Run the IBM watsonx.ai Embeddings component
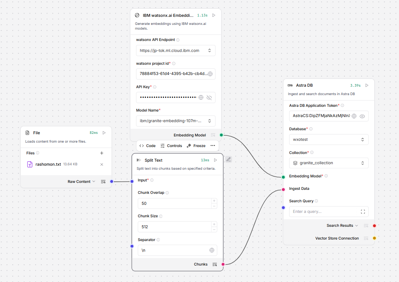 pyautogui.click(x=214, y=15)
